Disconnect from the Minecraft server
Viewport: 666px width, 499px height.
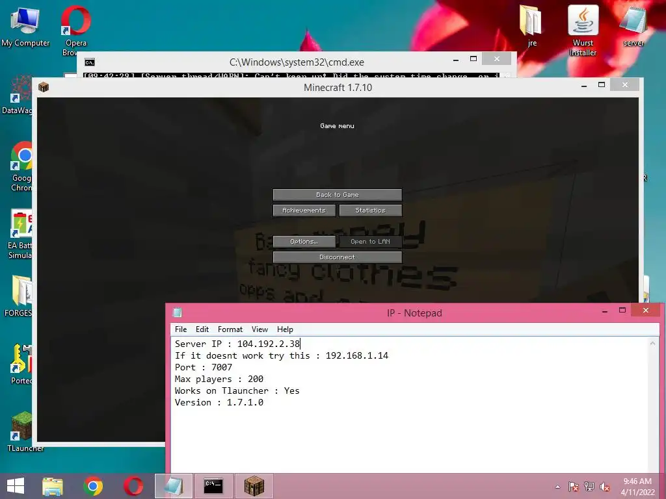click(x=338, y=257)
